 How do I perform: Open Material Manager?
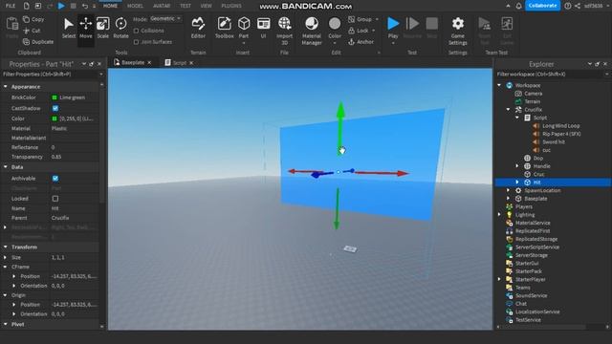(312, 31)
